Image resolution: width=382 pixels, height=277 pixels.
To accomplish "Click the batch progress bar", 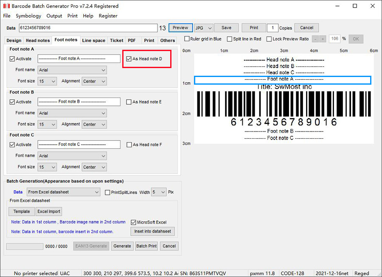I will 25,246.
